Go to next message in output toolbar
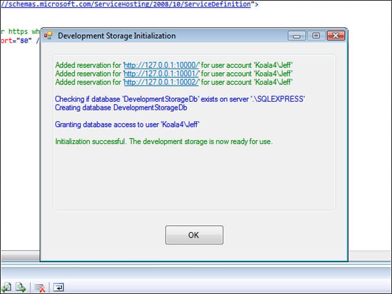392x294 pixels. (20, 287)
